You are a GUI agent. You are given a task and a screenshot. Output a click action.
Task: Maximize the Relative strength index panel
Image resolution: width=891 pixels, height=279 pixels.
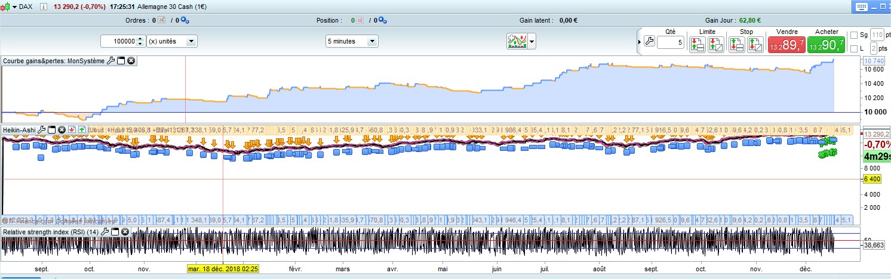click(x=115, y=231)
